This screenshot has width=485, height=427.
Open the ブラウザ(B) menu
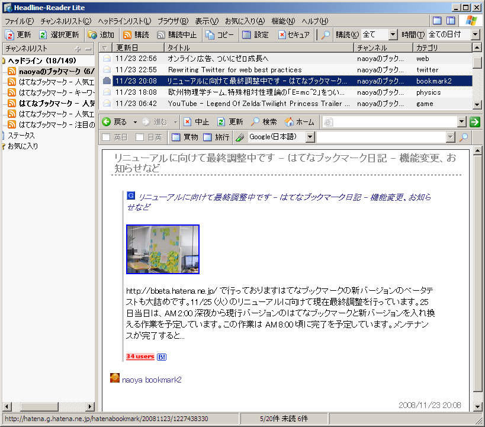point(173,21)
